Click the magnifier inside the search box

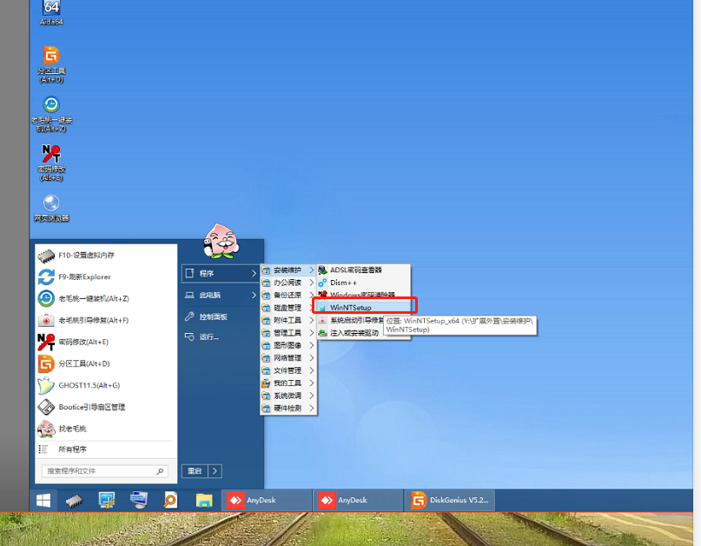(160, 471)
